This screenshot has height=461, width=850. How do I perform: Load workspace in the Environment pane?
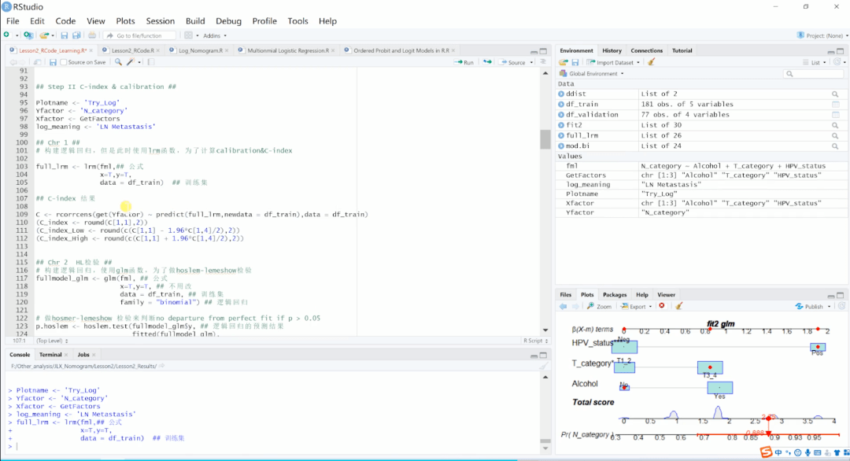point(564,62)
